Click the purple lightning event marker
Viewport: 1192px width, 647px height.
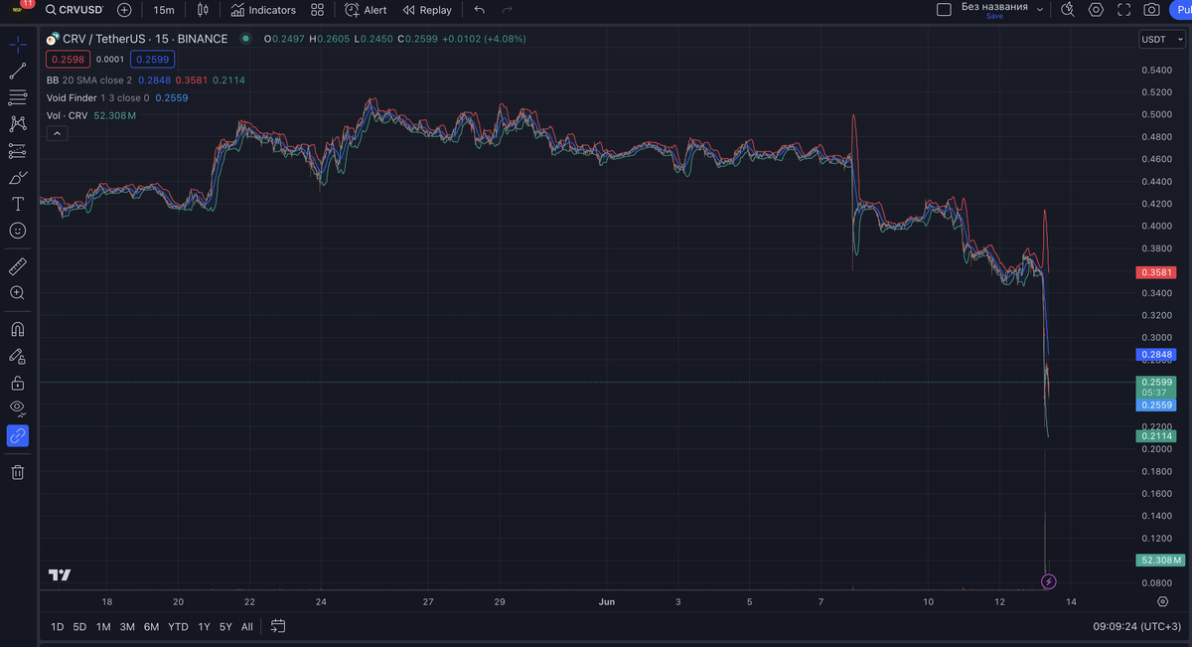point(1048,581)
